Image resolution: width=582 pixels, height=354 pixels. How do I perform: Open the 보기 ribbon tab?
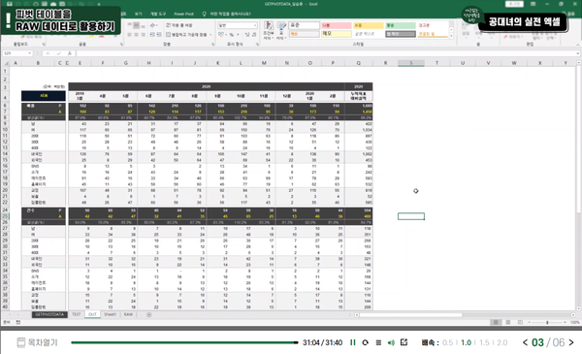point(138,15)
